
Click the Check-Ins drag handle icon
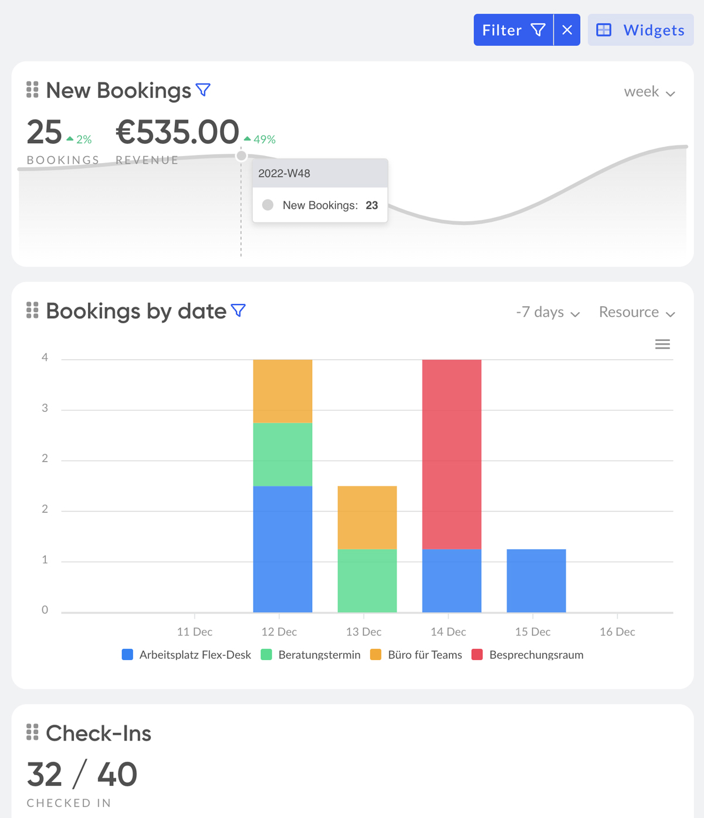(32, 732)
